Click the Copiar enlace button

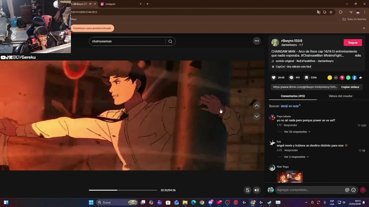[x=350, y=87]
